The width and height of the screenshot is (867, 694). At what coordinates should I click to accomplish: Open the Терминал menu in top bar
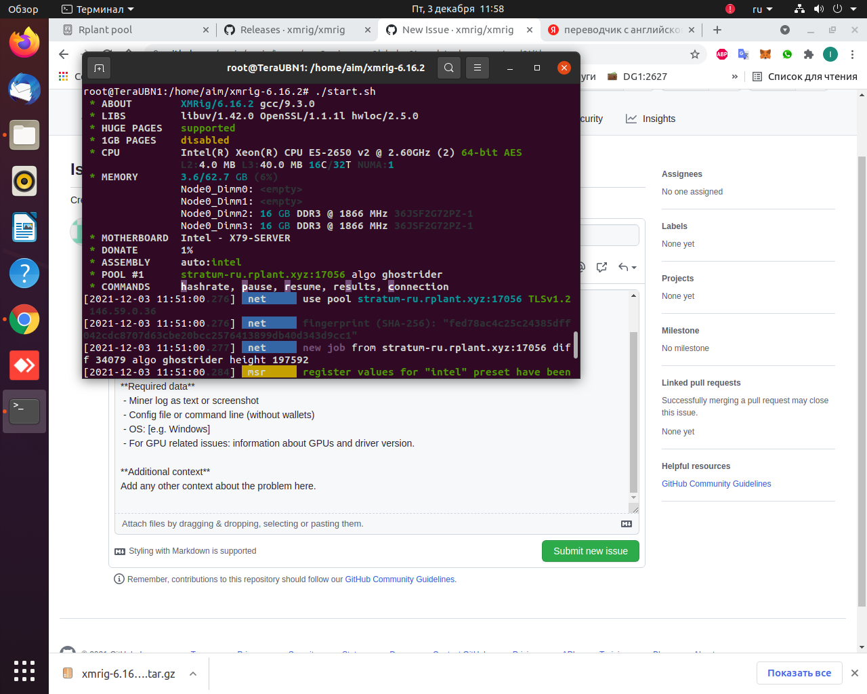tap(88, 9)
